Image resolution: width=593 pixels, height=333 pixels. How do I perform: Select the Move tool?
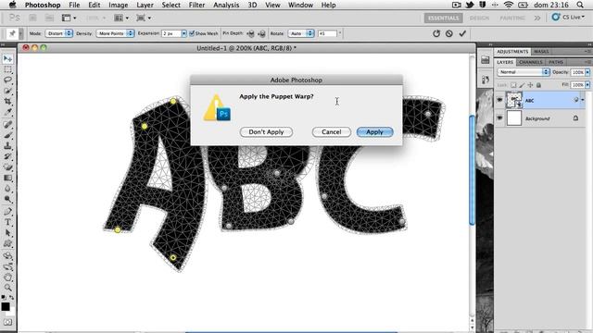click(x=7, y=59)
